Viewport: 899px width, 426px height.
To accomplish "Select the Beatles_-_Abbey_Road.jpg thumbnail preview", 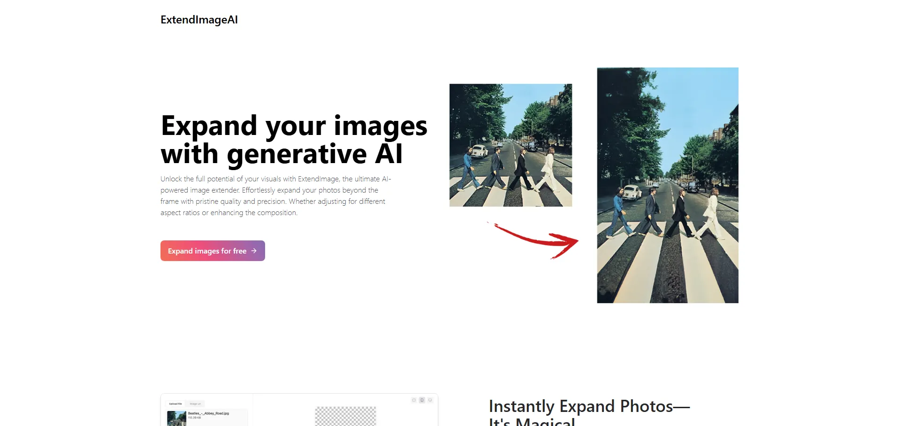I will (x=176, y=418).
